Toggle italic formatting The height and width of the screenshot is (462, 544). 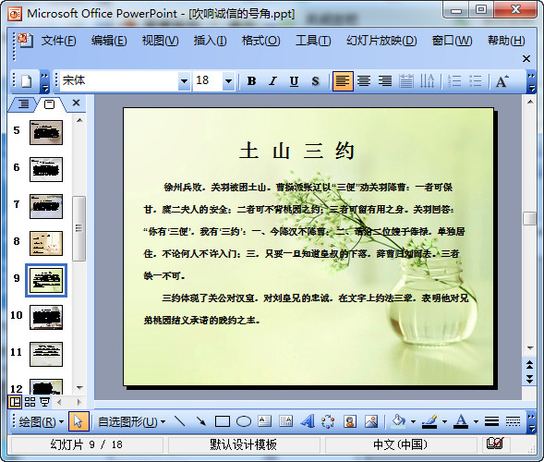tap(273, 81)
